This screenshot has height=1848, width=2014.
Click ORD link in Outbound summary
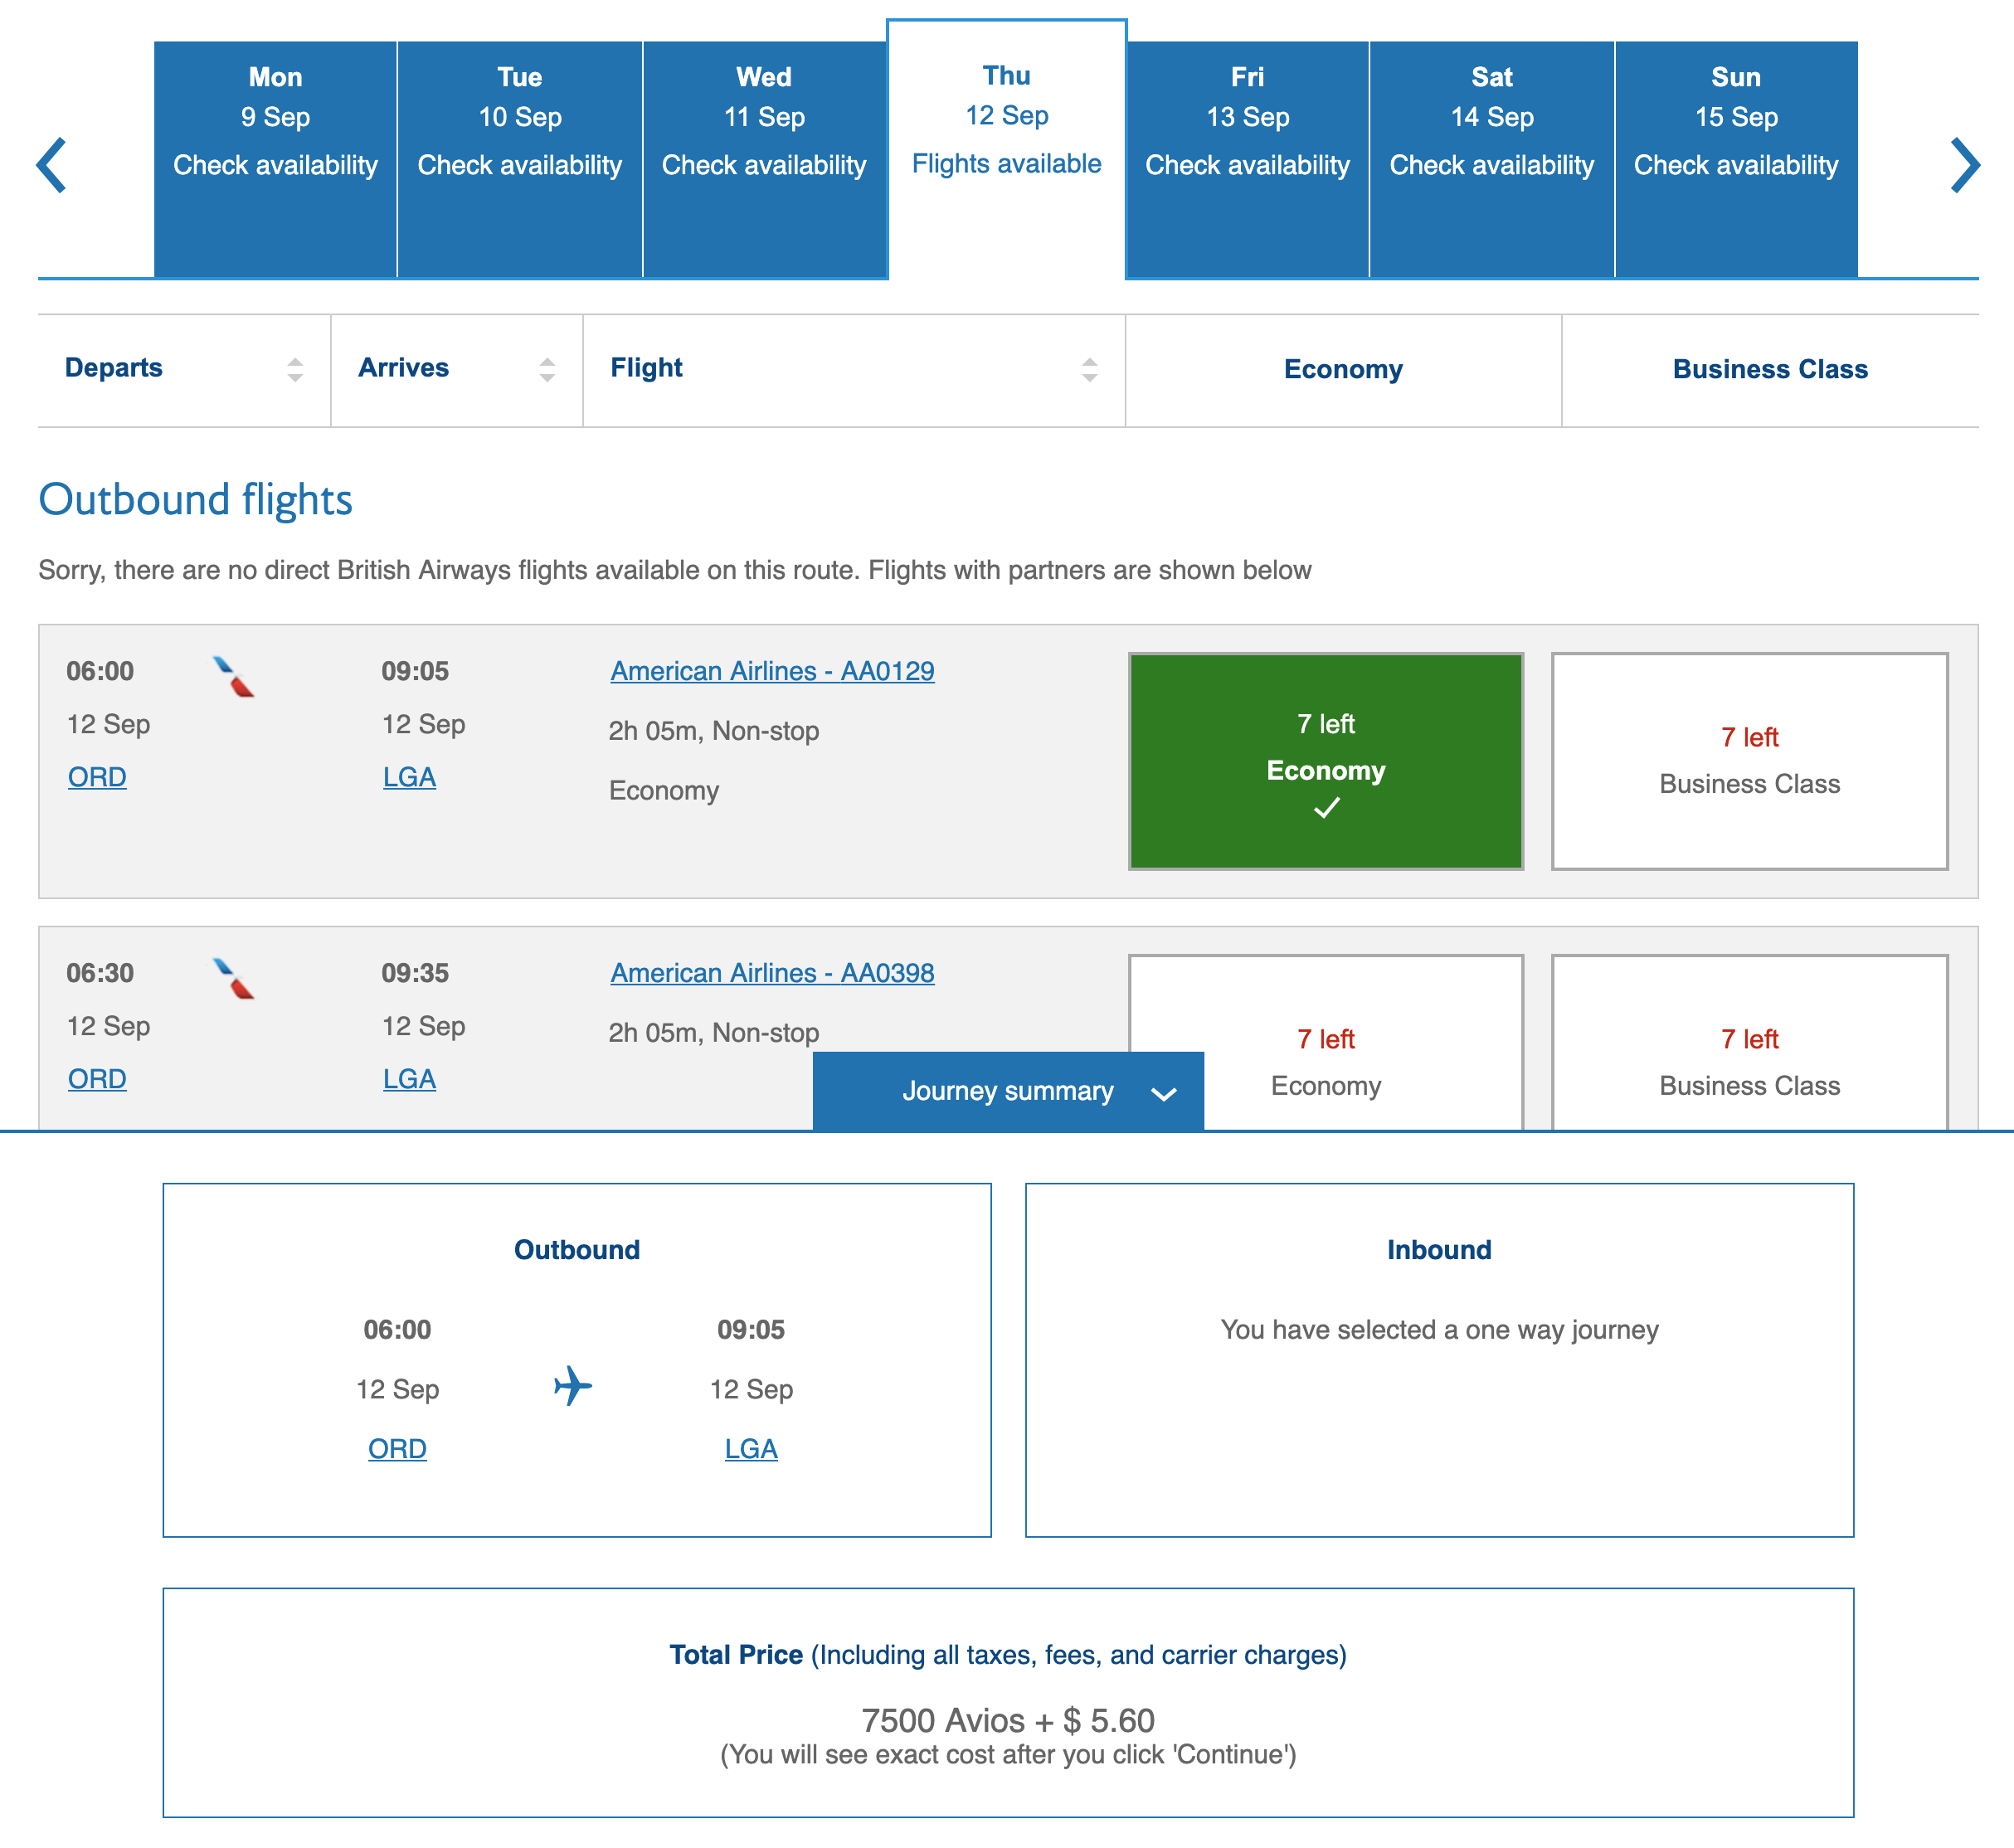(397, 1449)
